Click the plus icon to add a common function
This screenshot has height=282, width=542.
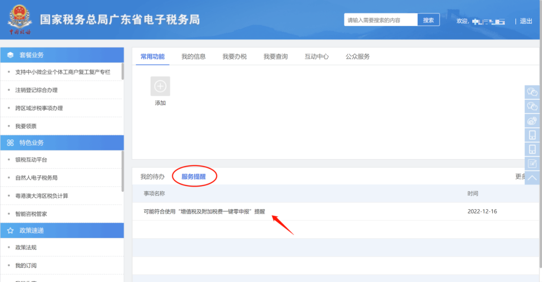(160, 86)
